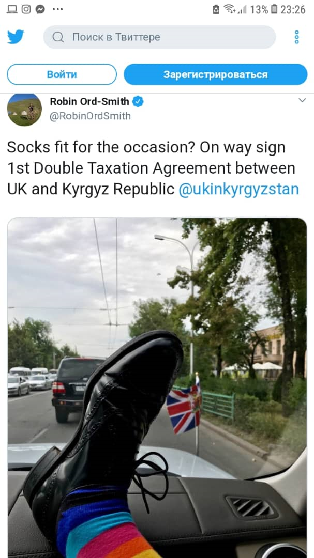Click the Войти login button
The width and height of the screenshot is (314, 558).
pyautogui.click(x=62, y=74)
